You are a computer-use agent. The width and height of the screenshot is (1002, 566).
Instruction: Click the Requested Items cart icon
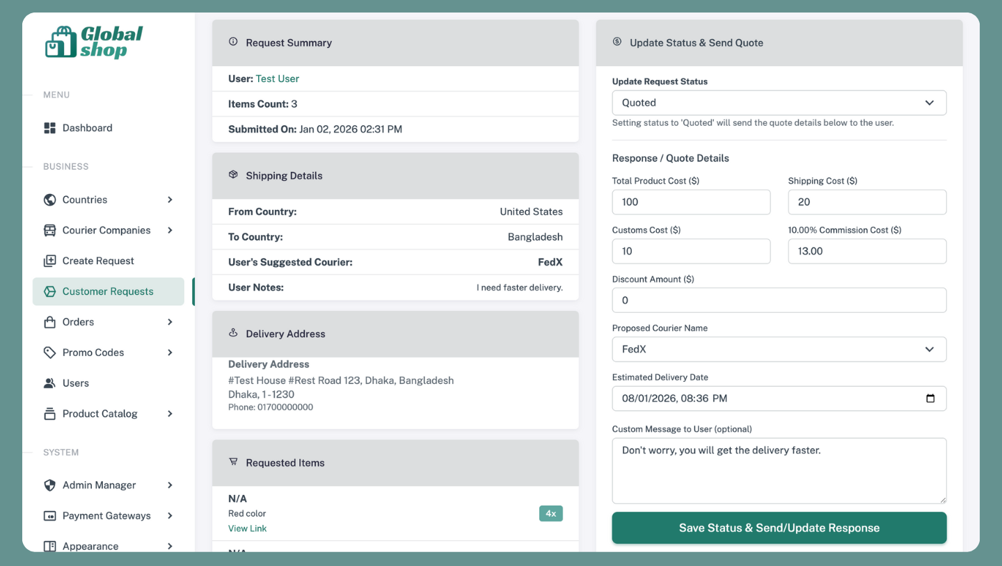coord(233,462)
